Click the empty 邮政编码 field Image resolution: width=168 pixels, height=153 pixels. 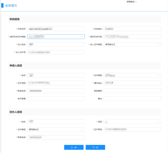pos(132,91)
